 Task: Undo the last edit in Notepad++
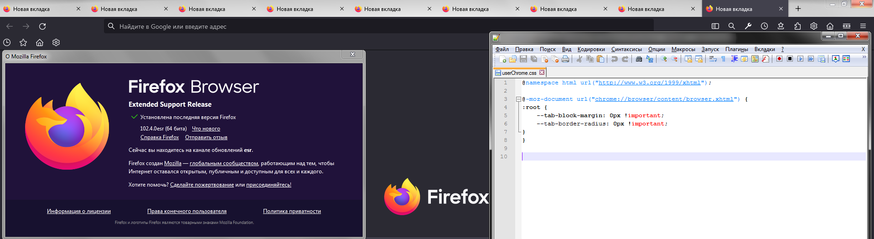(x=615, y=59)
